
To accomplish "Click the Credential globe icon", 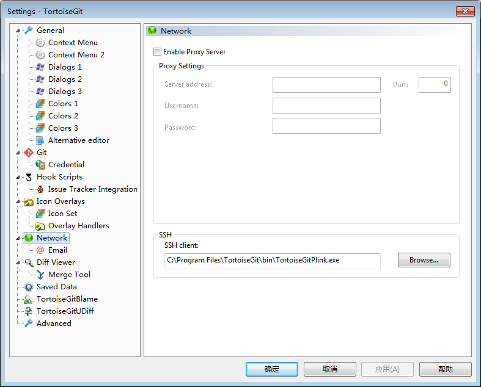I will coord(40,165).
